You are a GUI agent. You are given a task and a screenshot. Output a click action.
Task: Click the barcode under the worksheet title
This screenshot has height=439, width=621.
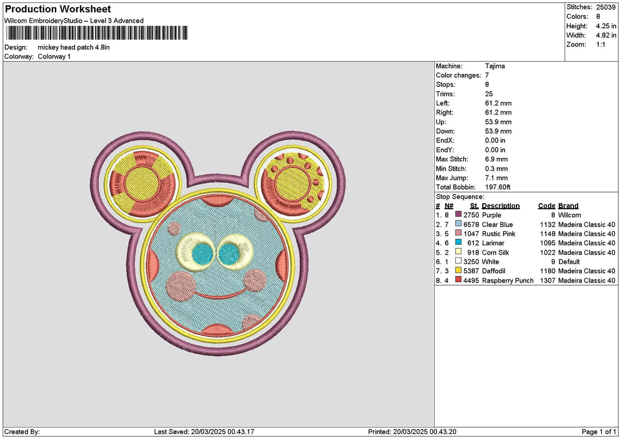[97, 34]
